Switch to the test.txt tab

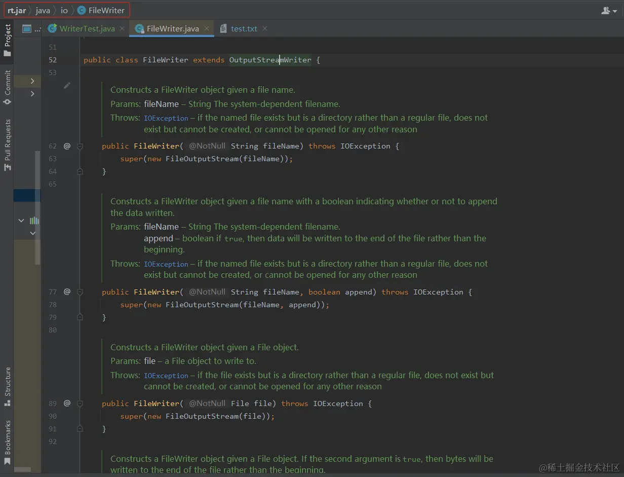(x=244, y=28)
